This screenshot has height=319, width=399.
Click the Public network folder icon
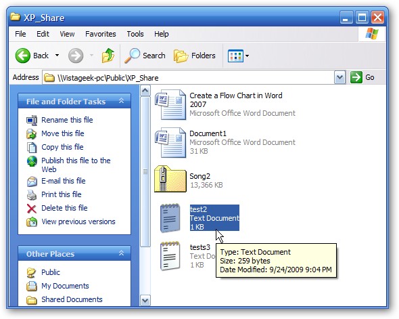[x=32, y=273]
